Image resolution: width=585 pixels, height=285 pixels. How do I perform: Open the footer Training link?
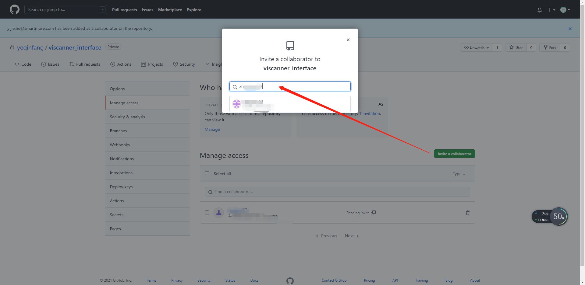(421, 280)
